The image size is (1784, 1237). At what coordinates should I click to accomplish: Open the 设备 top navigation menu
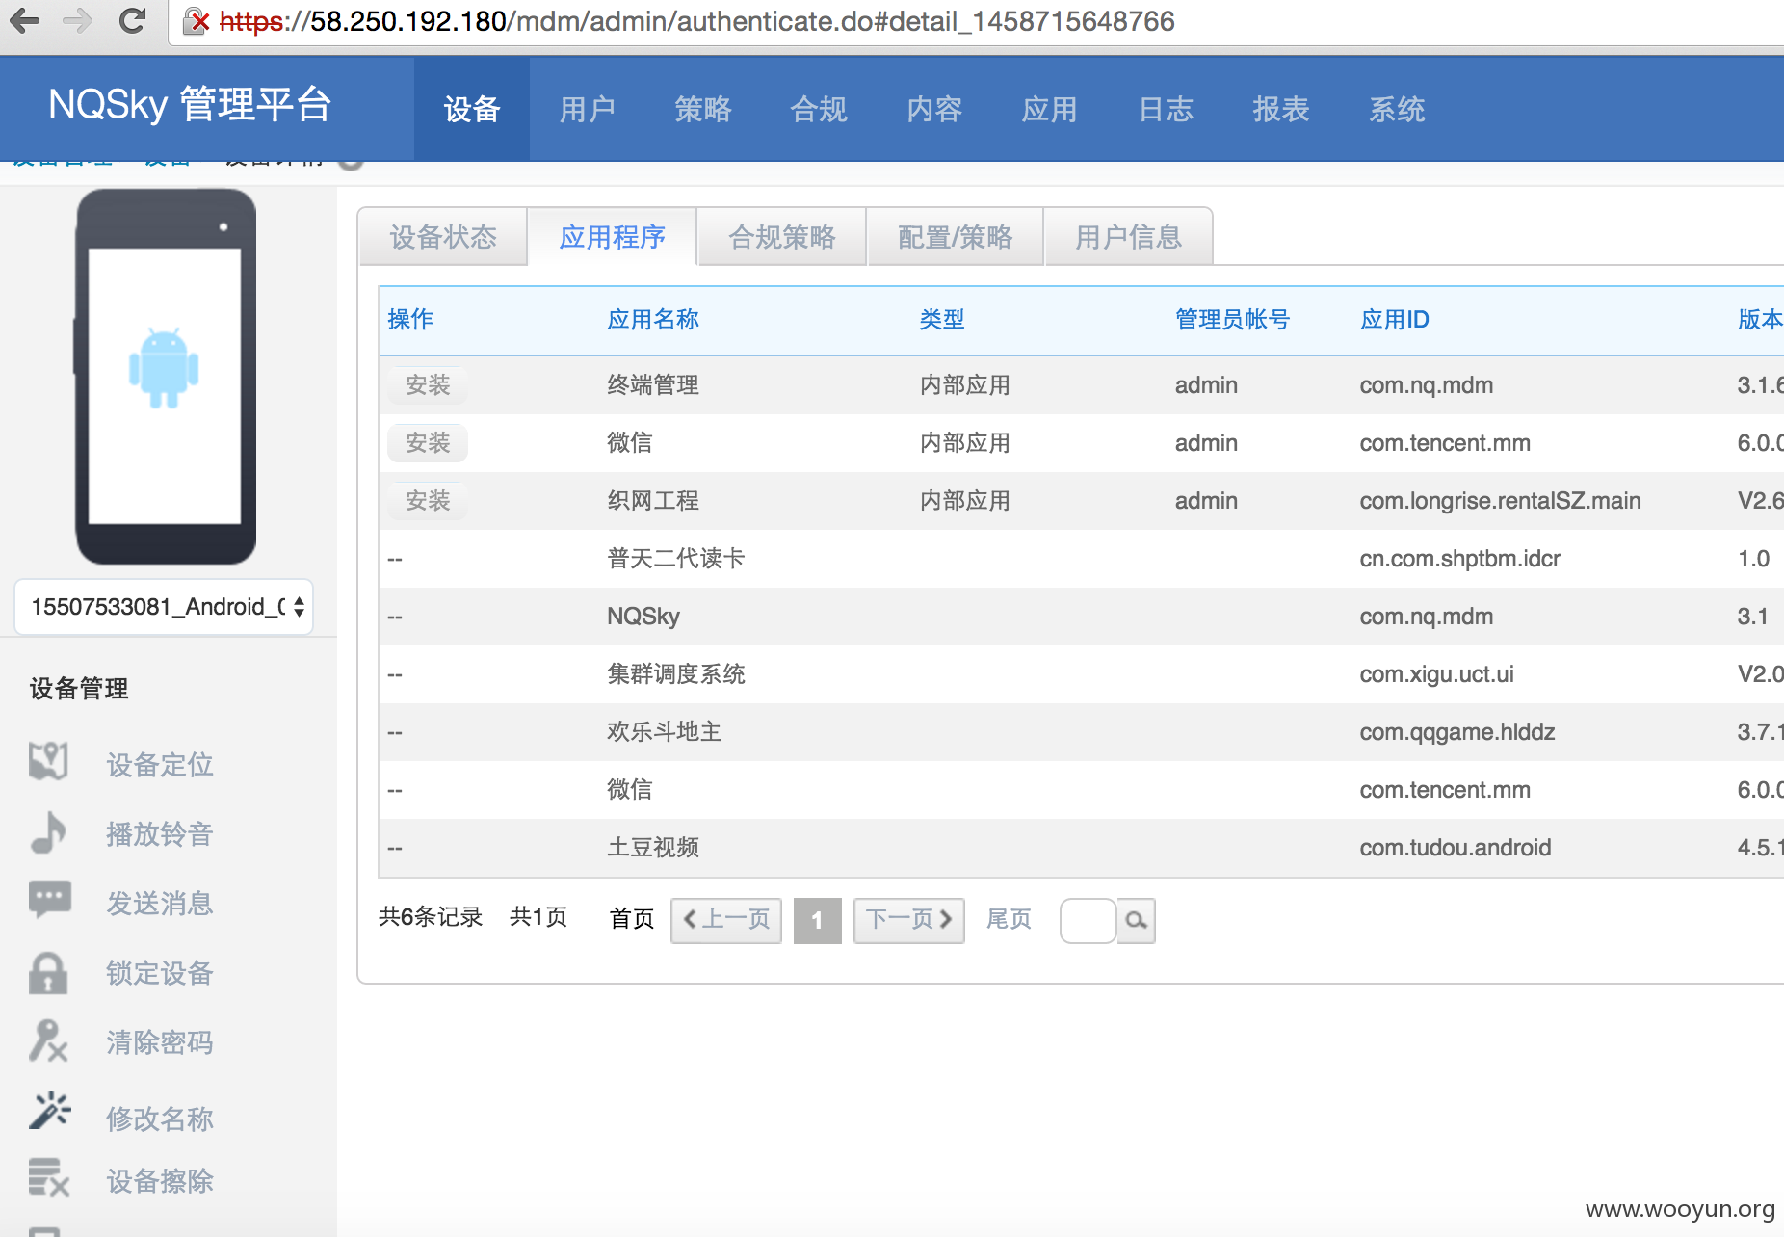472,109
